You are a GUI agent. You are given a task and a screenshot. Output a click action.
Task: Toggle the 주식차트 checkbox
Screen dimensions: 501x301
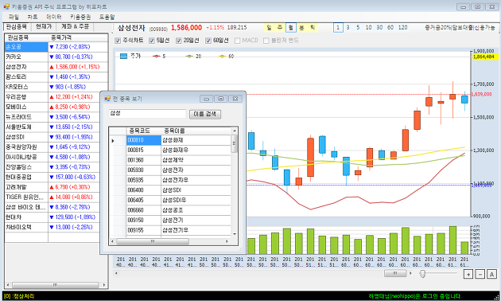(x=118, y=41)
